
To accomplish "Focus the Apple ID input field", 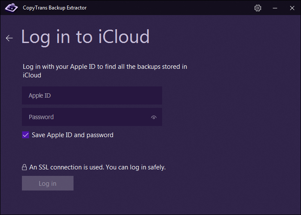I will pos(92,95).
